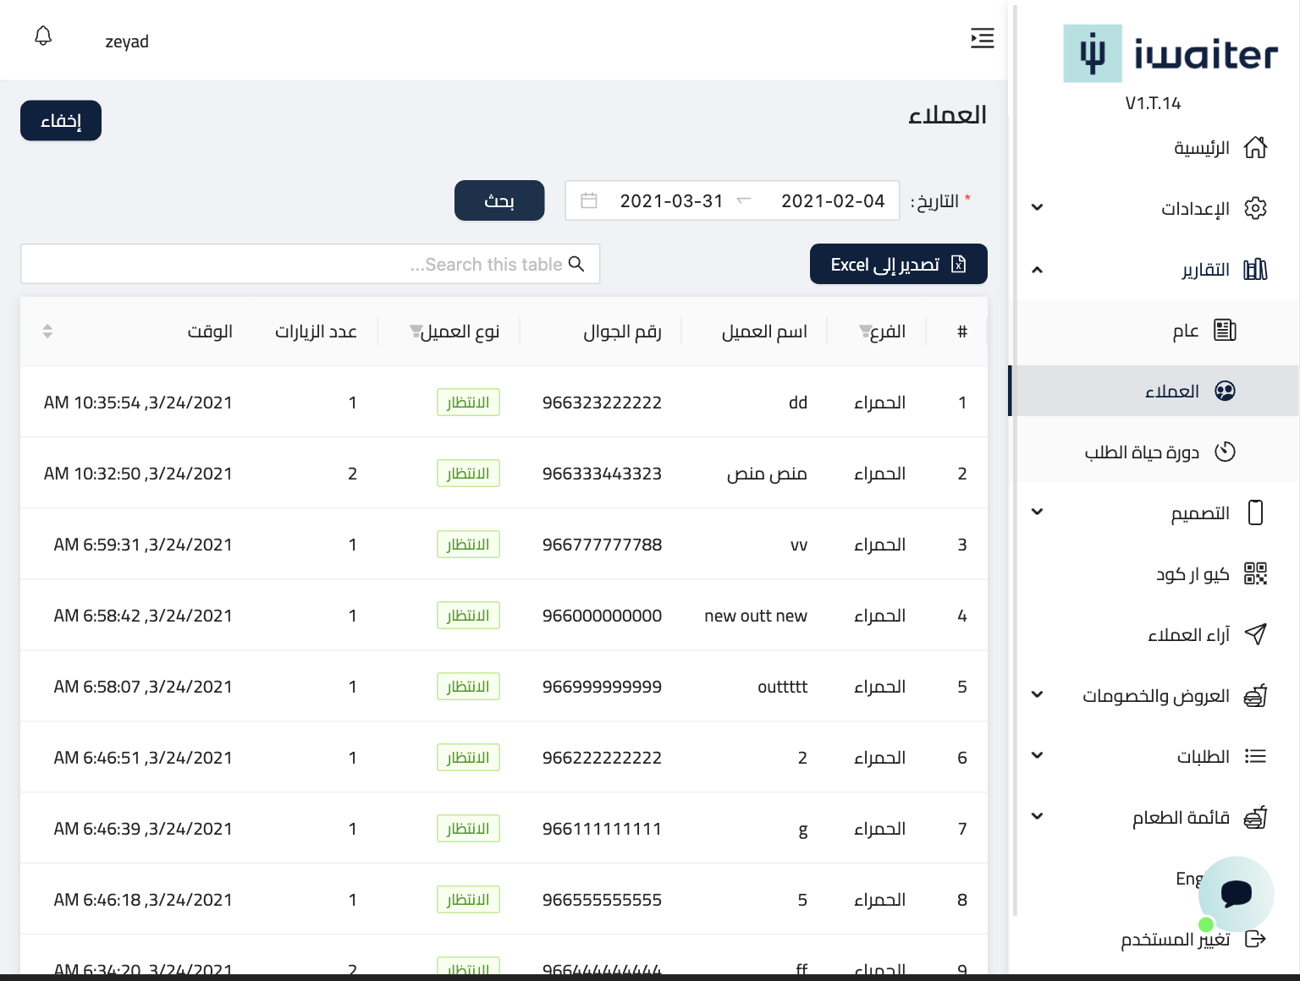The height and width of the screenshot is (981, 1300).
Task: Export table with تصدير إلى Excel button
Action: pos(898,265)
